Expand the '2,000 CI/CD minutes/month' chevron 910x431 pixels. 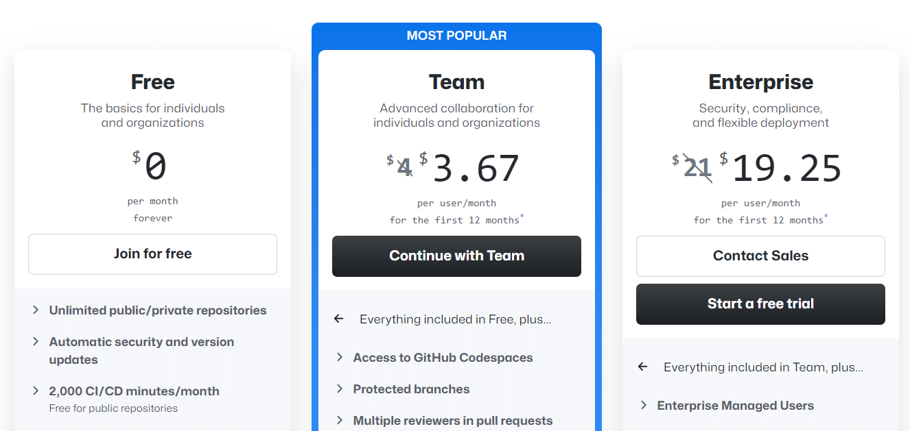pyautogui.click(x=36, y=391)
